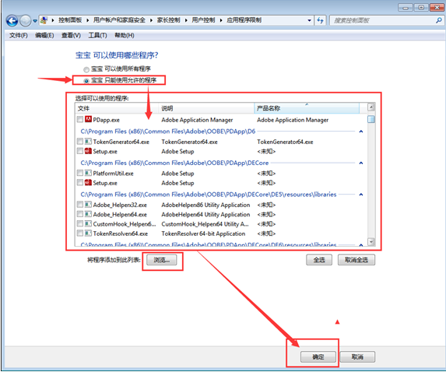
Task: Open the 工具(T) menu
Action: click(97, 35)
